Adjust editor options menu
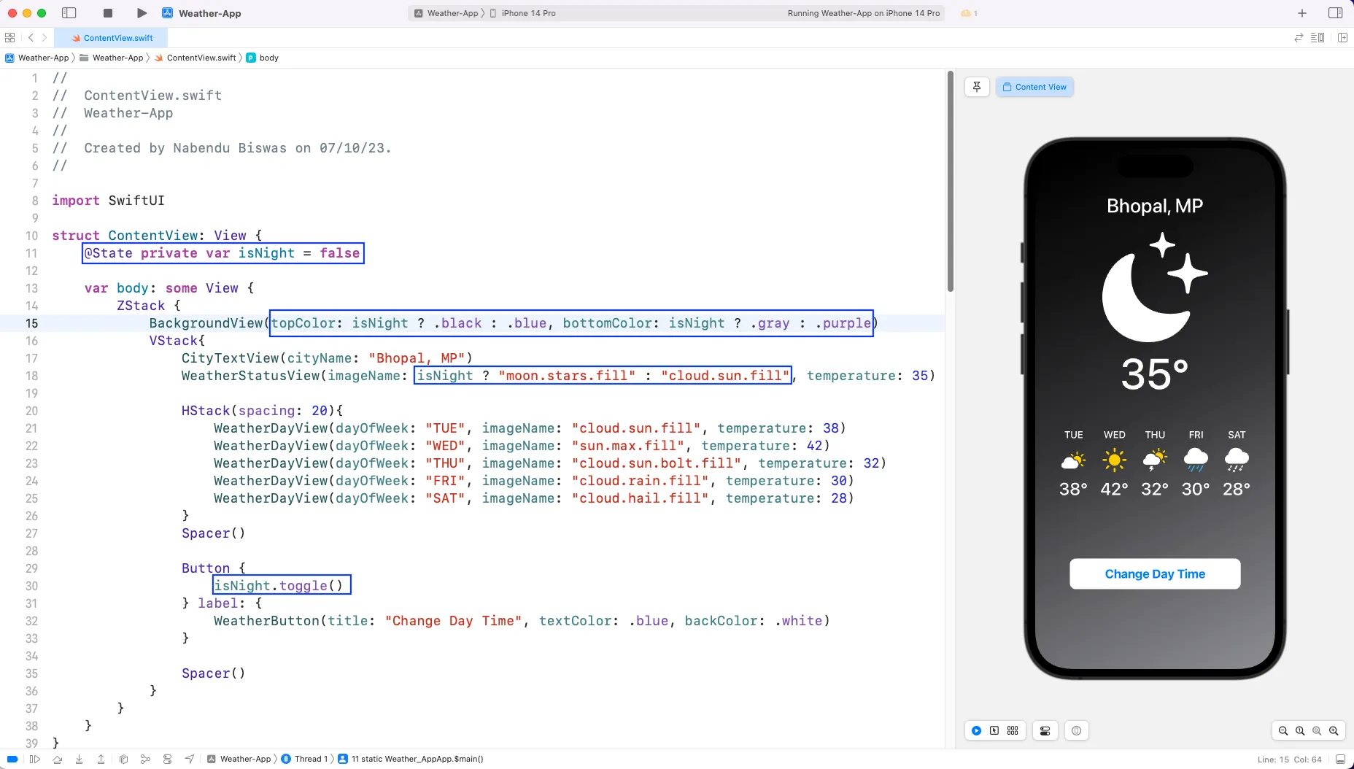1354x769 pixels. (x=1318, y=37)
